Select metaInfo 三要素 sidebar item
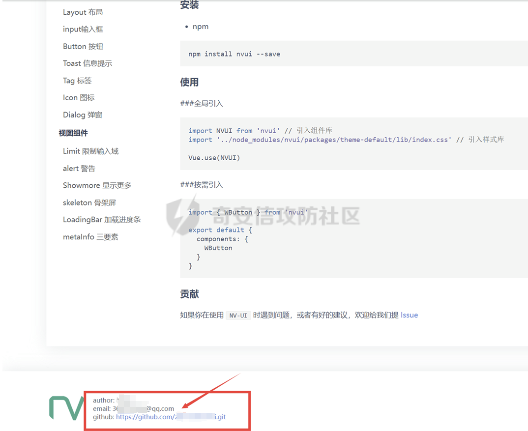 [90, 237]
